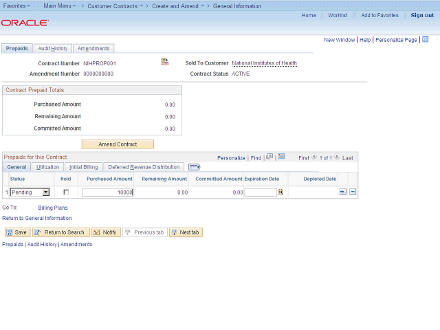Open the Status dropdown set to Pending

pos(30,192)
